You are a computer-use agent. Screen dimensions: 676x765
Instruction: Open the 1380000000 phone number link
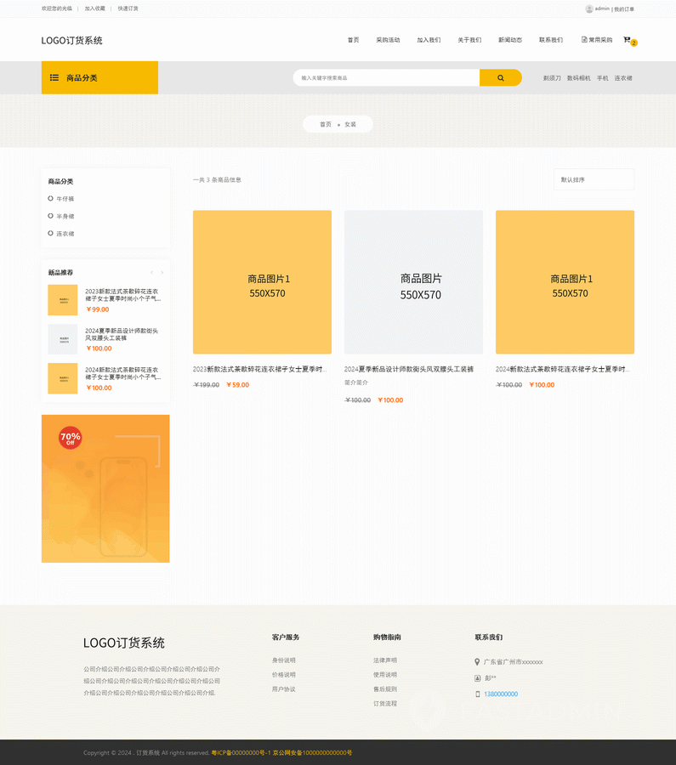click(501, 694)
